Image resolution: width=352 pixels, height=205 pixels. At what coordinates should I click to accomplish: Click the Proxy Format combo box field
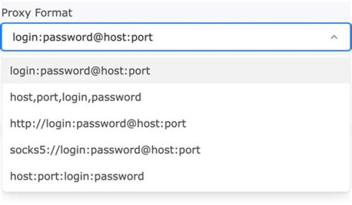[176, 37]
